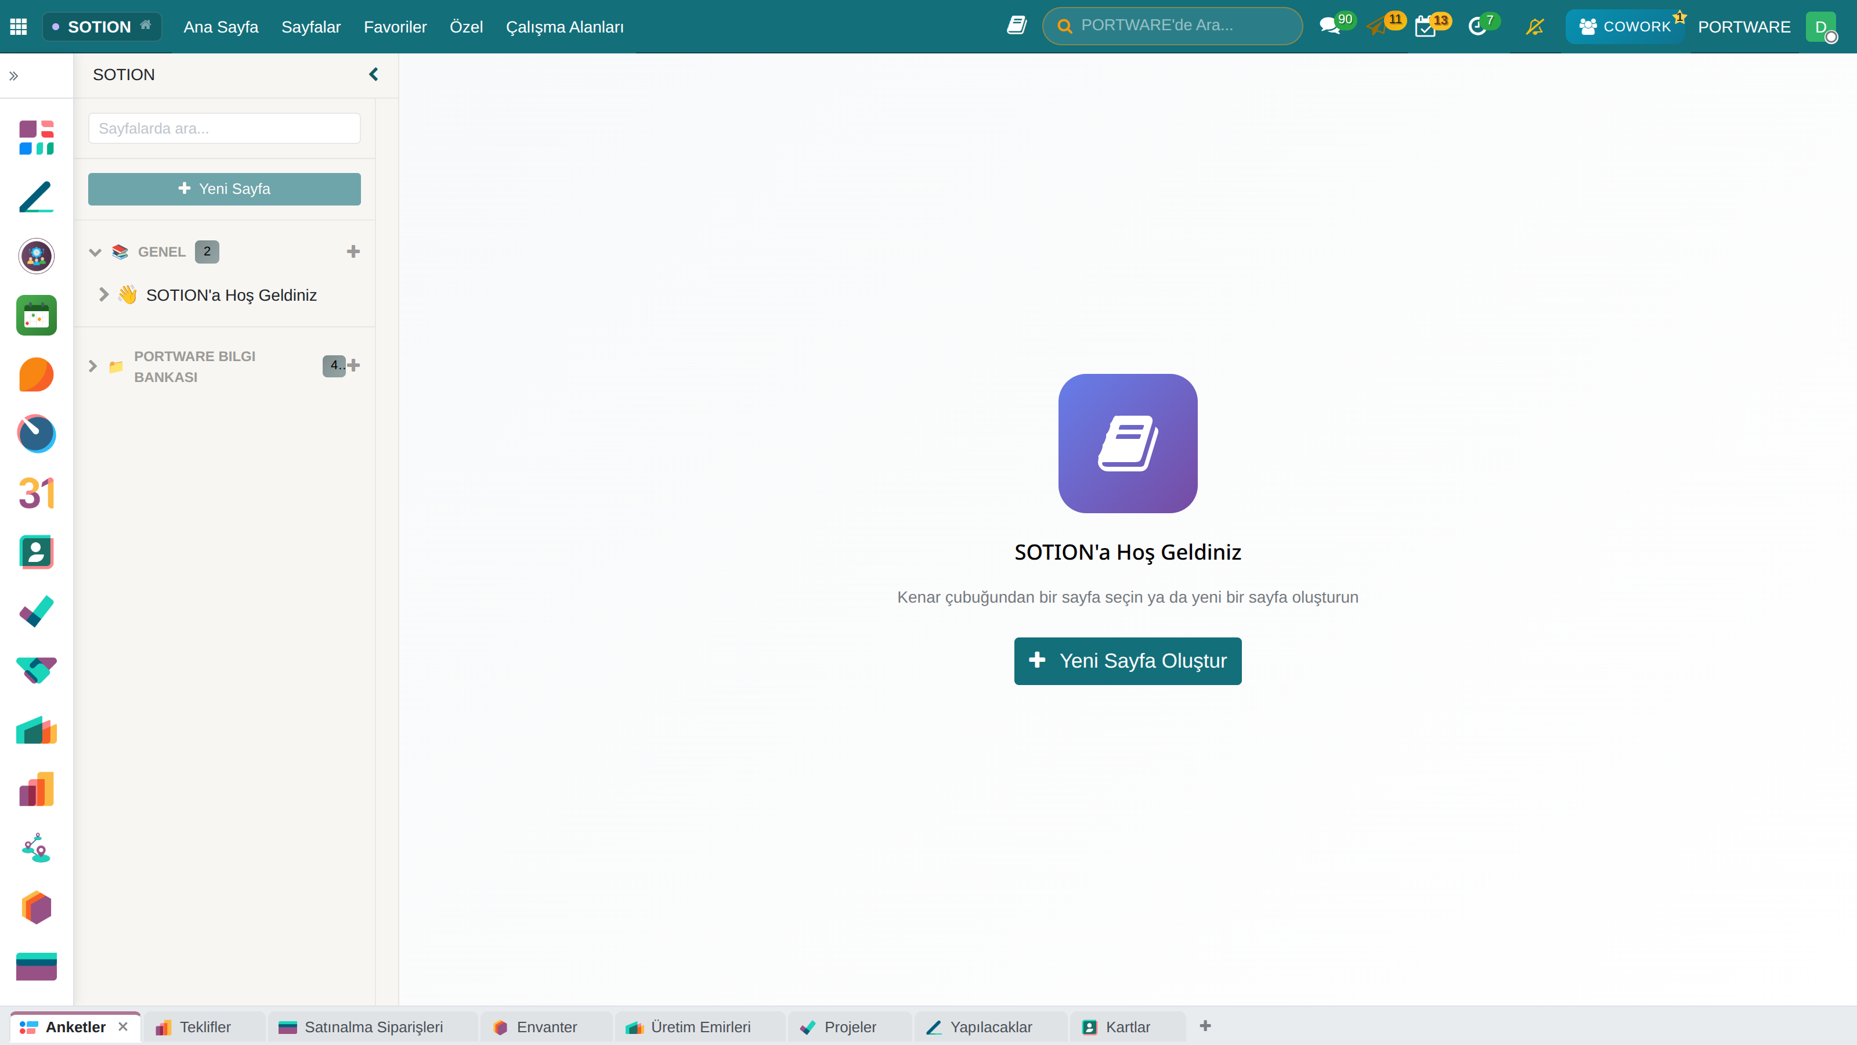The width and height of the screenshot is (1857, 1045).
Task: Add a page to the GENEL section
Action: coord(353,252)
